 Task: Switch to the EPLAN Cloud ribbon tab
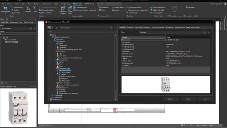(x=89, y=4)
